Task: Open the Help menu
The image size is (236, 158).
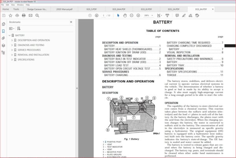Action: (x=28, y=5)
